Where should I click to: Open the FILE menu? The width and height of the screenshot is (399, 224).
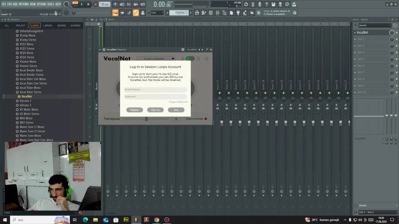[4, 4]
